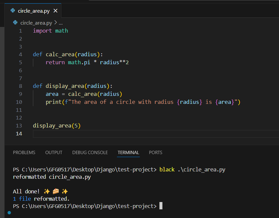Viewport: 279px width, 218px height.
Task: Click the 'import' keyword on line 1
Action: click(x=42, y=31)
